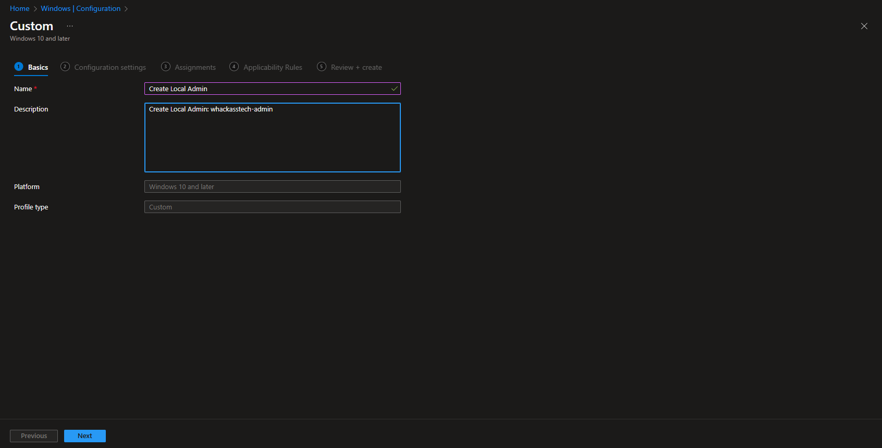Click the green validation checkmark in Name

[x=394, y=89]
